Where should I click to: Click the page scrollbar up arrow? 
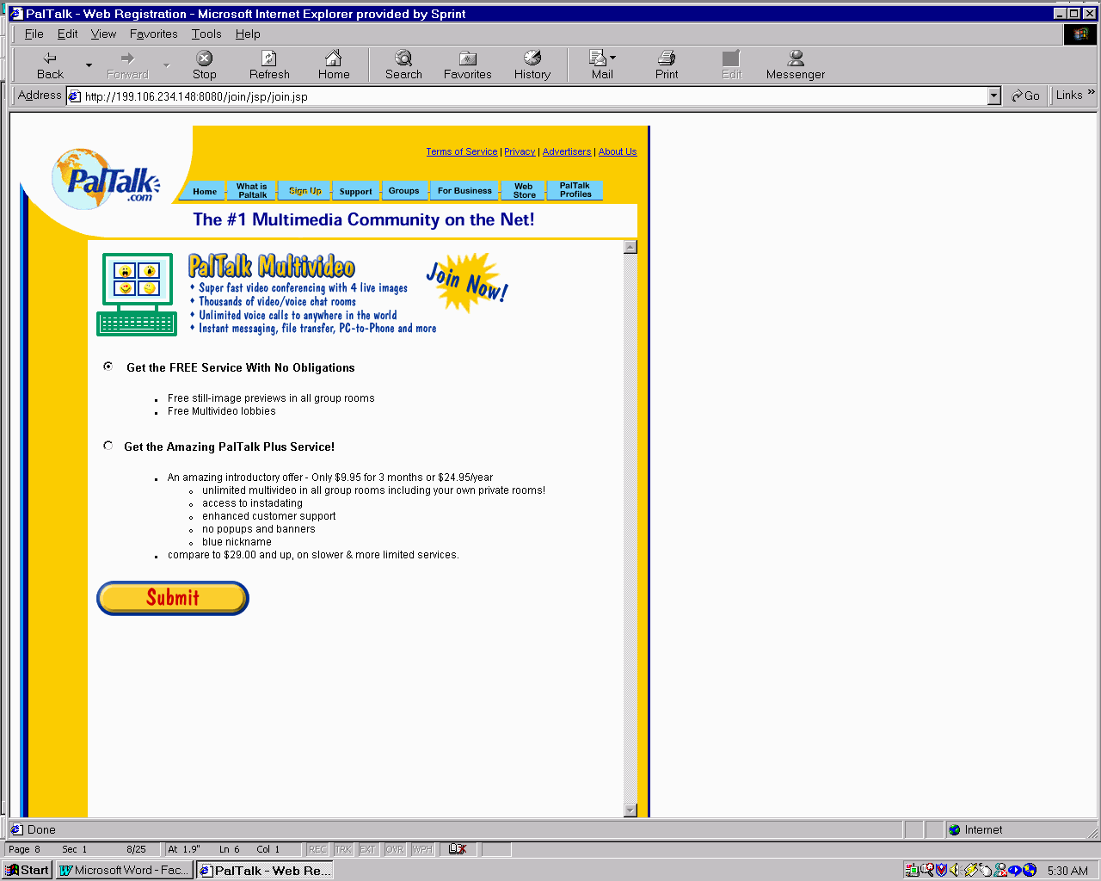click(x=630, y=247)
